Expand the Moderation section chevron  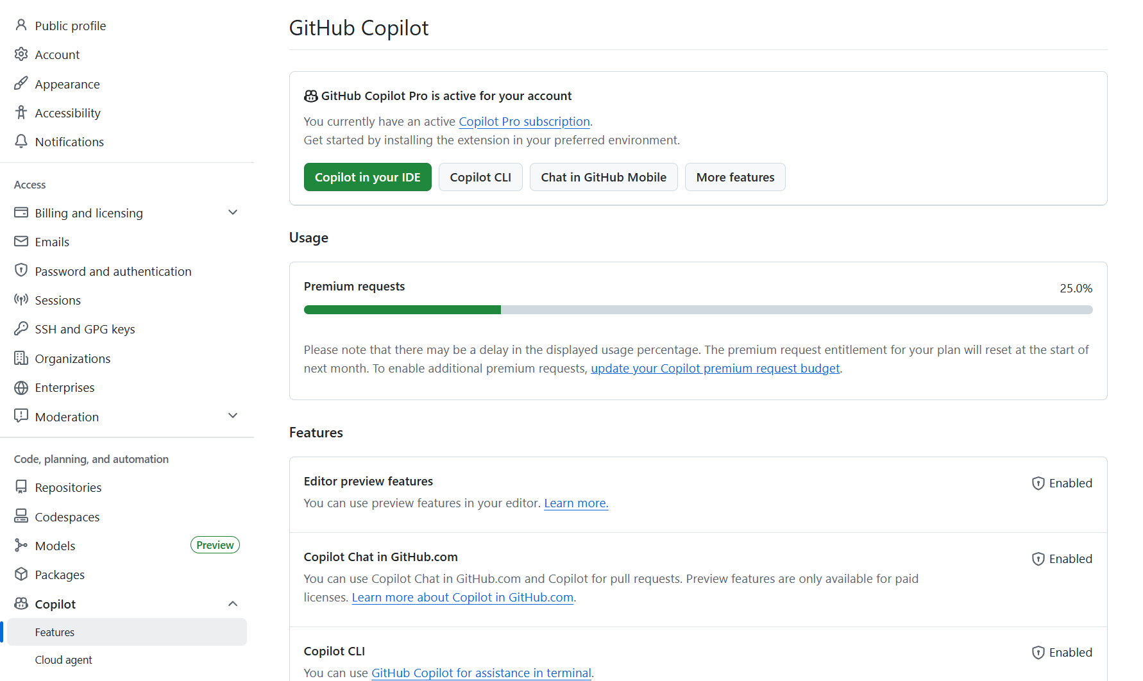(x=233, y=416)
